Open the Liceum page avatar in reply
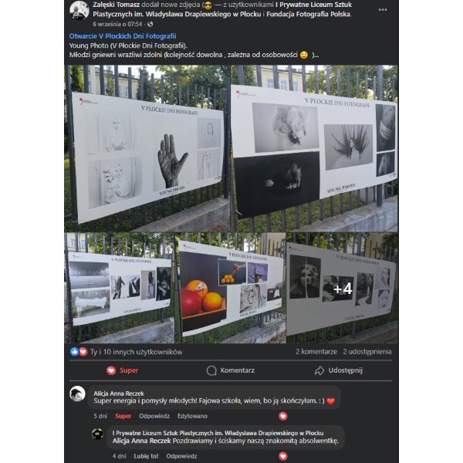 coord(97,434)
